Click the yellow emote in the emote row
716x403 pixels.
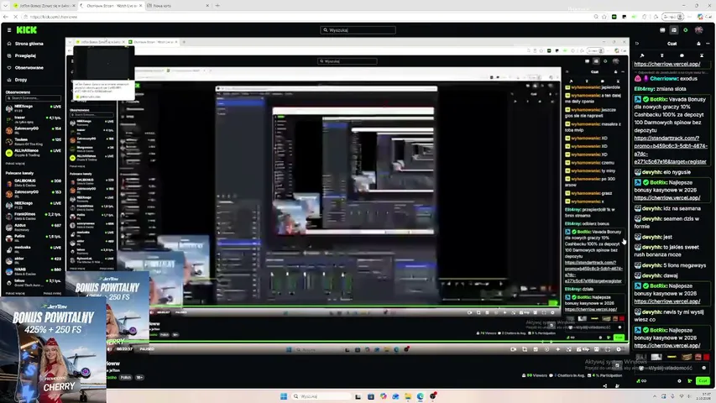(672, 357)
